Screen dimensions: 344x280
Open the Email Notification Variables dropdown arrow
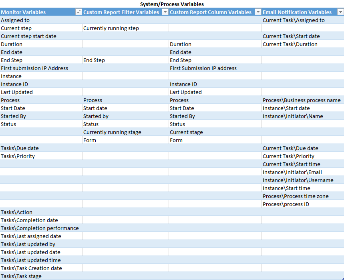pos(340,12)
